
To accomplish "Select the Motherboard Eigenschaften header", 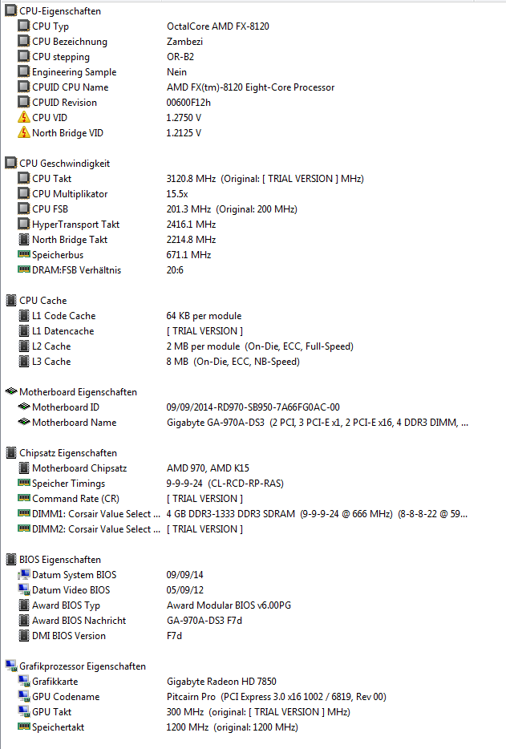I will [x=78, y=391].
